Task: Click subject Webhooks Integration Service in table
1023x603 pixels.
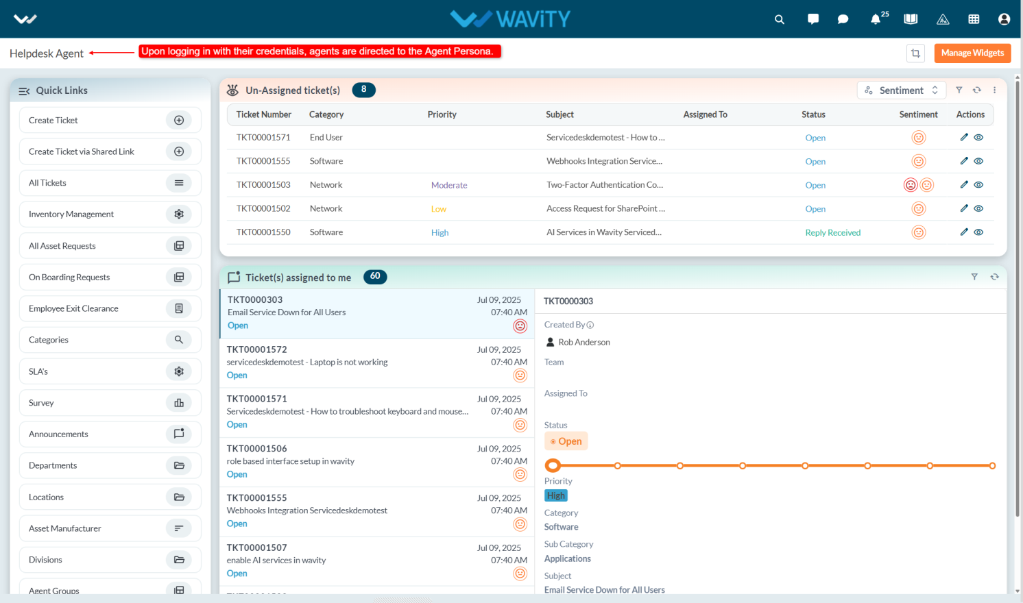Action: click(x=604, y=161)
